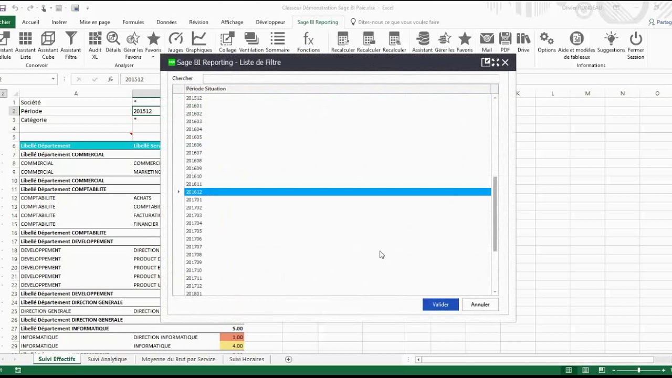Select period 201712 in filter list
This screenshot has width=672, height=378.
point(338,286)
